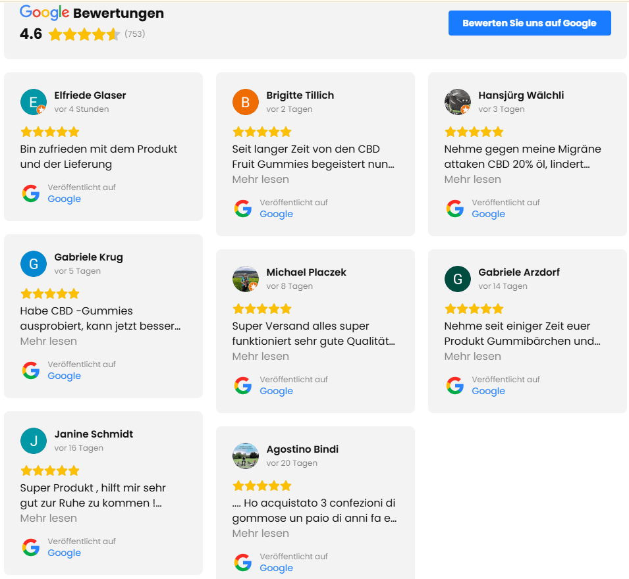Screen dimensions: 629x579
Task: Expand Janine Schmidt's review with Mehr lesen
Action: [x=49, y=518]
